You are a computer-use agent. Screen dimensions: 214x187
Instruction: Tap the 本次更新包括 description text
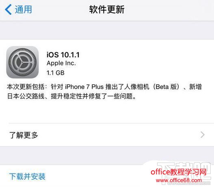(x=26, y=87)
